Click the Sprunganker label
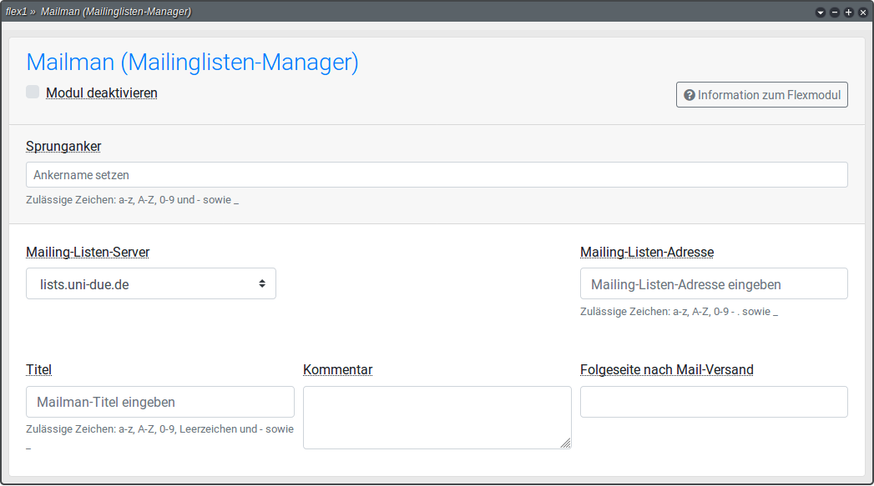The width and height of the screenshot is (874, 486). [x=63, y=146]
